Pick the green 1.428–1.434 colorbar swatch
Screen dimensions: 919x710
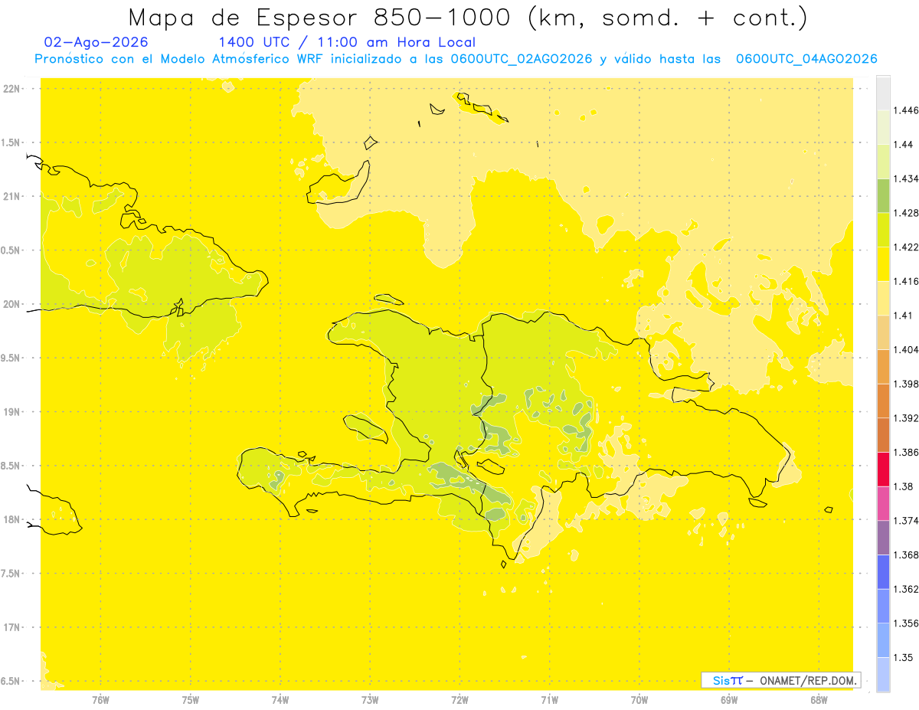883,195
